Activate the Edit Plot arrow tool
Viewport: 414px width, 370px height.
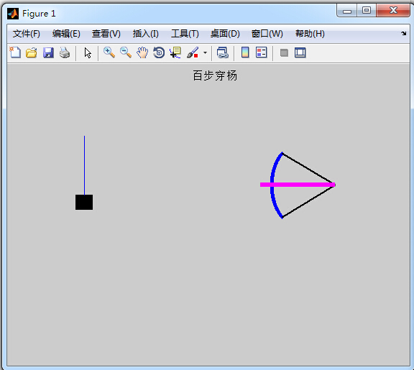88,52
